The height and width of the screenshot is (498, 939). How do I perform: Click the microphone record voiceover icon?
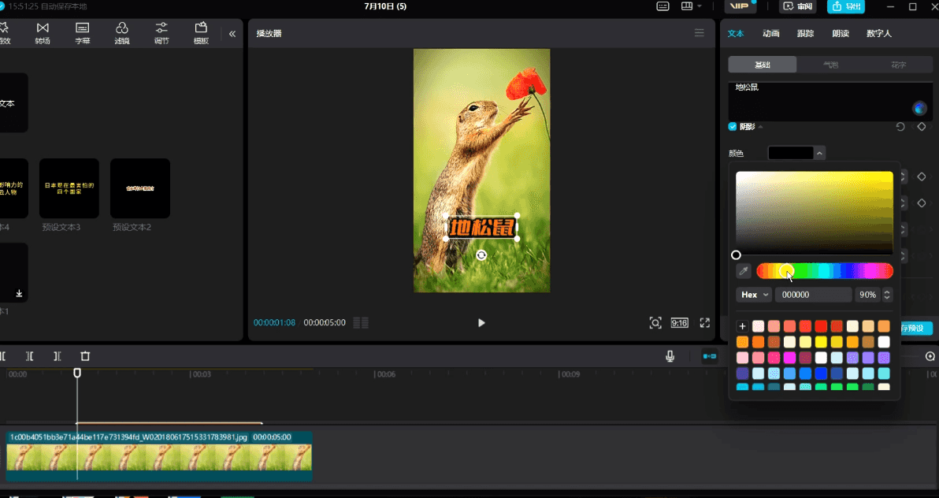point(670,356)
